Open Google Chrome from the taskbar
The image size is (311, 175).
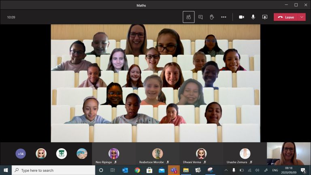click(x=137, y=170)
